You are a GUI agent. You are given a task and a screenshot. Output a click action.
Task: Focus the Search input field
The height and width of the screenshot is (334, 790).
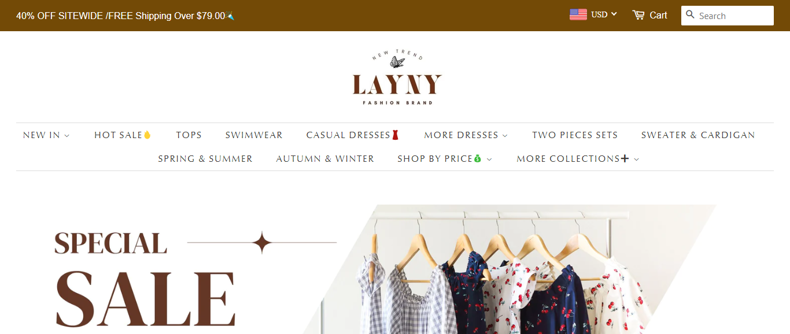click(x=728, y=16)
